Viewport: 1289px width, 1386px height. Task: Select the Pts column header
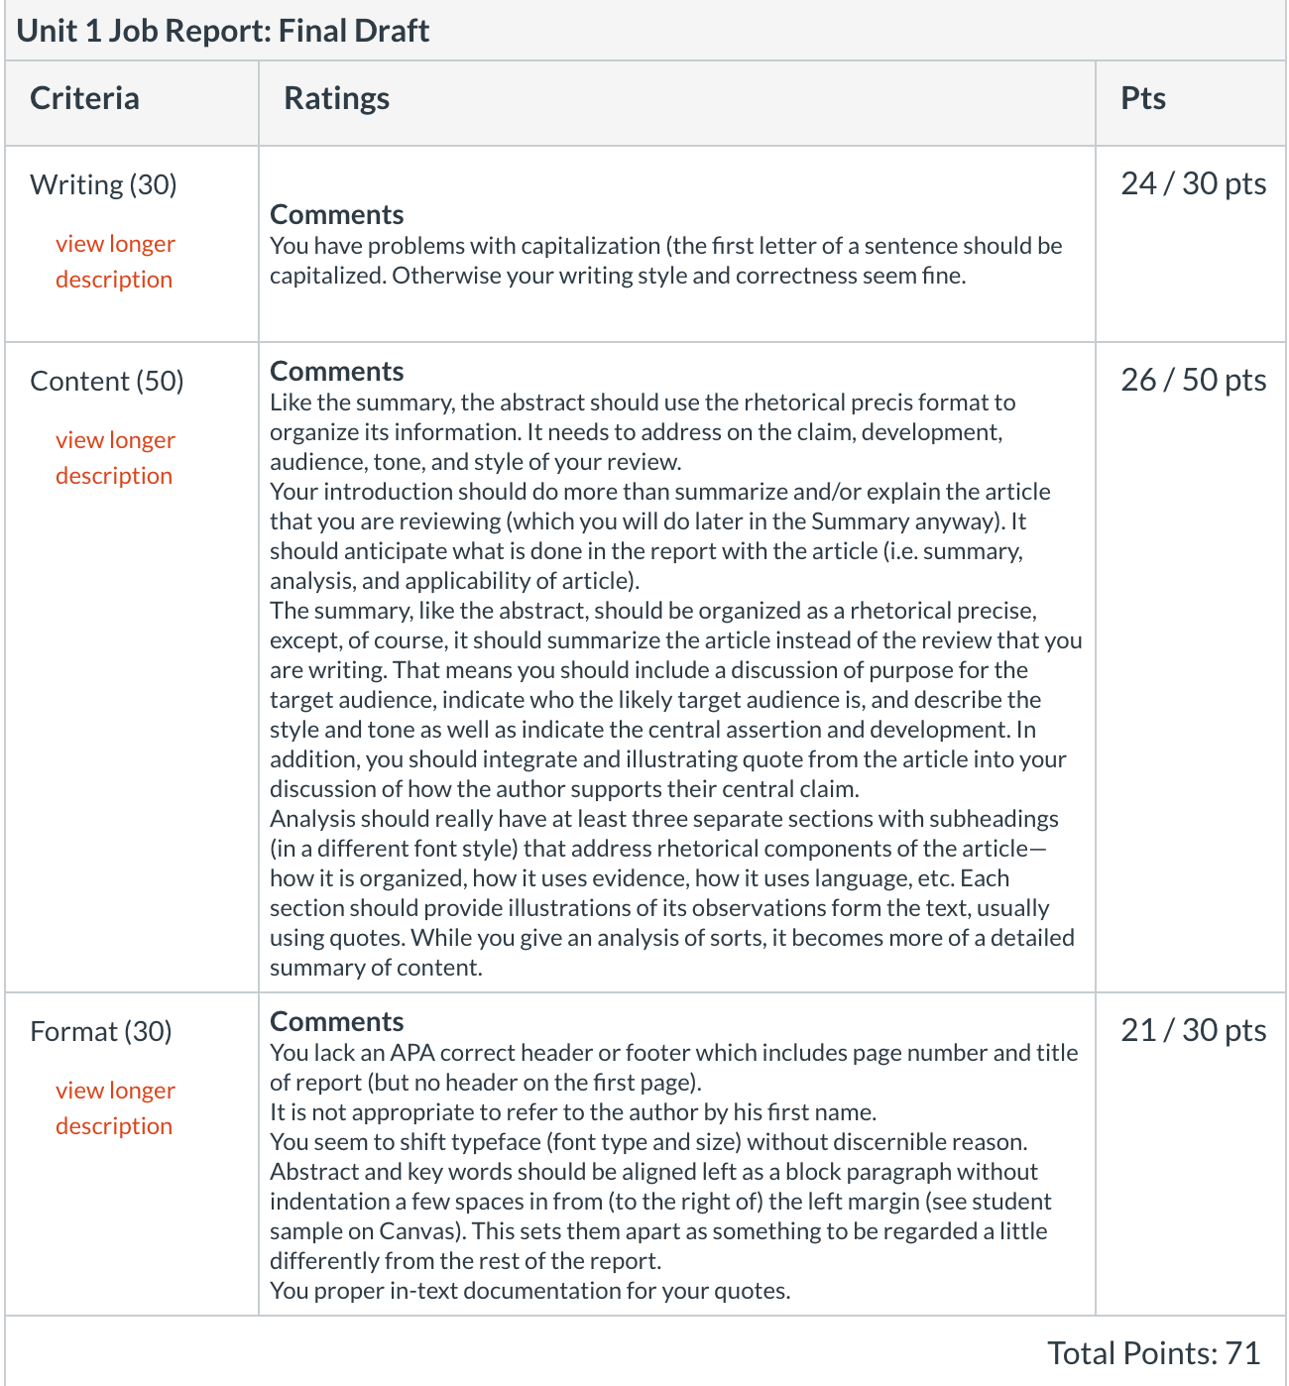pyautogui.click(x=1143, y=98)
